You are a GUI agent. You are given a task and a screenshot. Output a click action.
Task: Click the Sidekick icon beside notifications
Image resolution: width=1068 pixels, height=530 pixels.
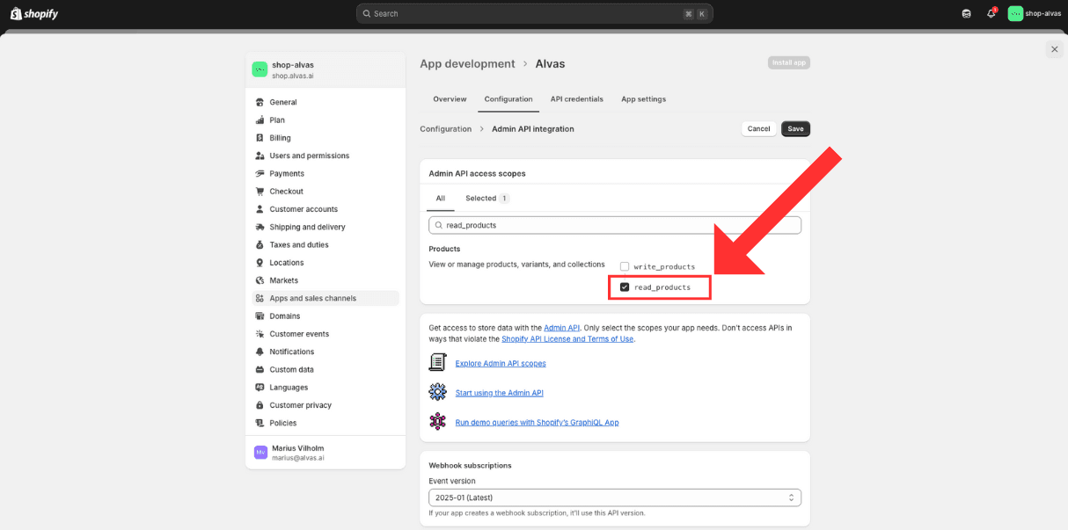click(966, 13)
